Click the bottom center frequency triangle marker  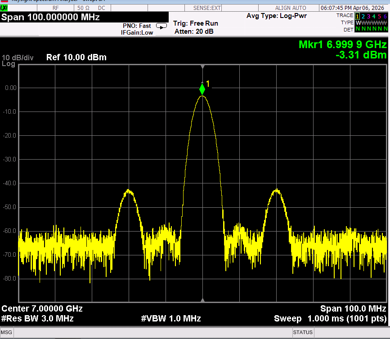203,300
